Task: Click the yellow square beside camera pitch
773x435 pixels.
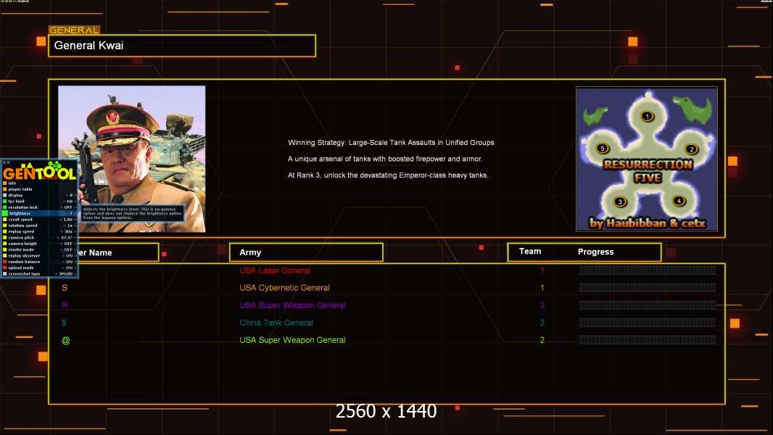Action: coord(5,238)
